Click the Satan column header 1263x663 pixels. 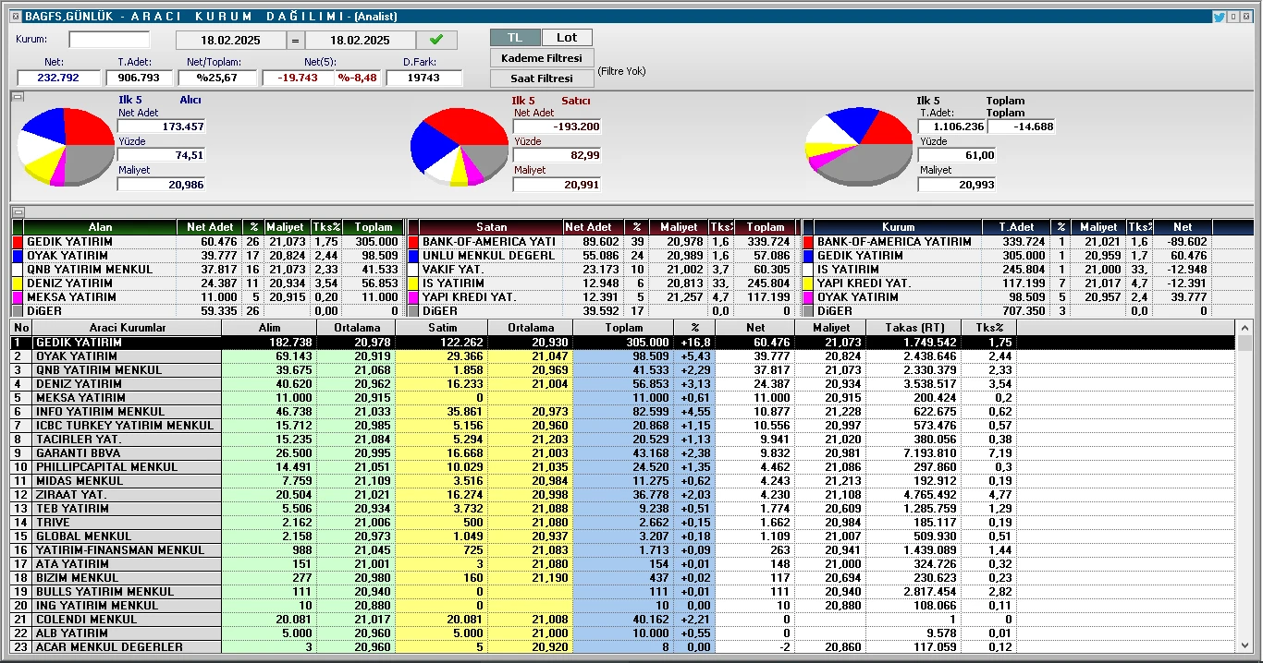(492, 227)
